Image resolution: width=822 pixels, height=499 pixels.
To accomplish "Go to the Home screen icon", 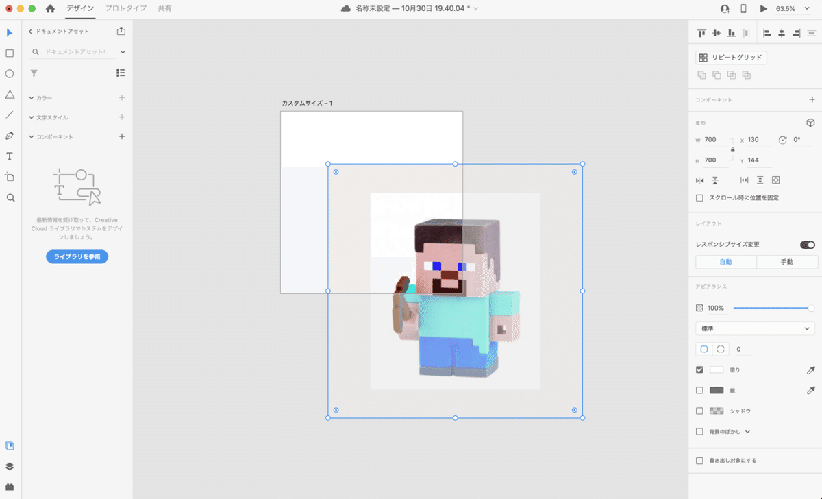I will pyautogui.click(x=50, y=9).
